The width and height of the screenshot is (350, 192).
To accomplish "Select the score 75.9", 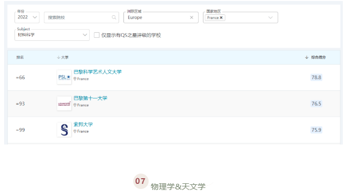I will pos(316,130).
